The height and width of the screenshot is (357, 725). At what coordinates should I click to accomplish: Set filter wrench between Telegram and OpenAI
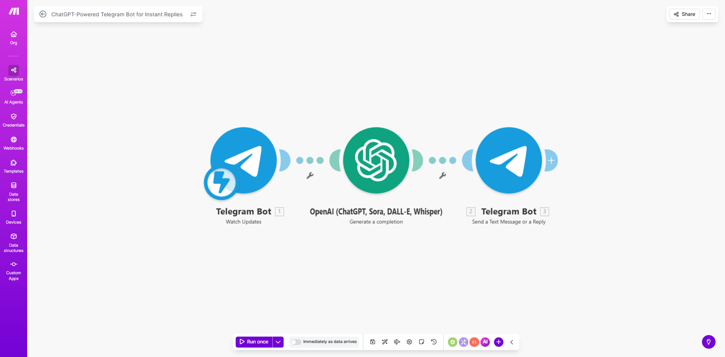310,175
